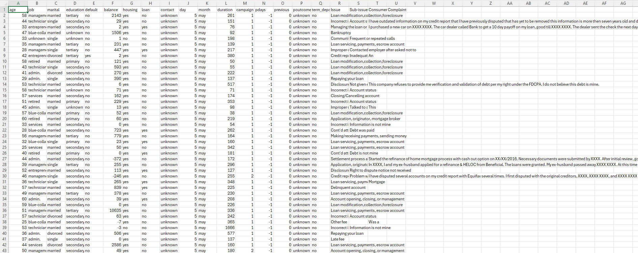Select row header 36
The height and width of the screenshot is (253, 638).
(4, 210)
